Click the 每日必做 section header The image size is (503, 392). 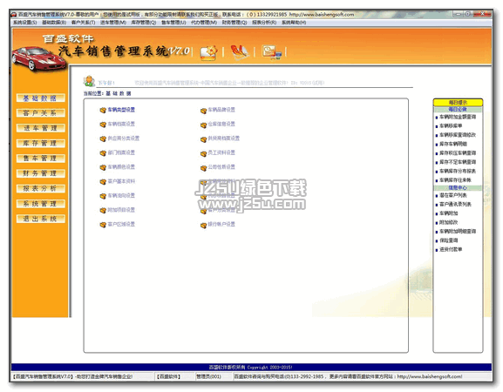[x=458, y=110]
